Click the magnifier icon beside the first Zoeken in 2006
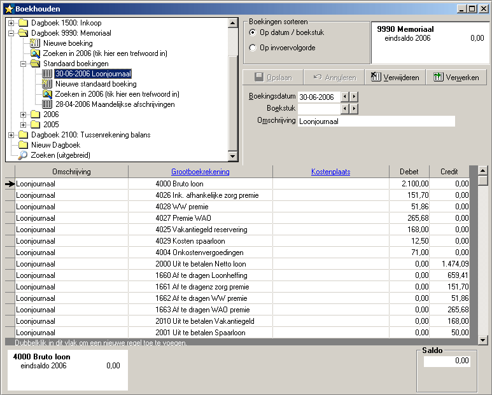Viewport: 492px width, 395px height. [35, 53]
